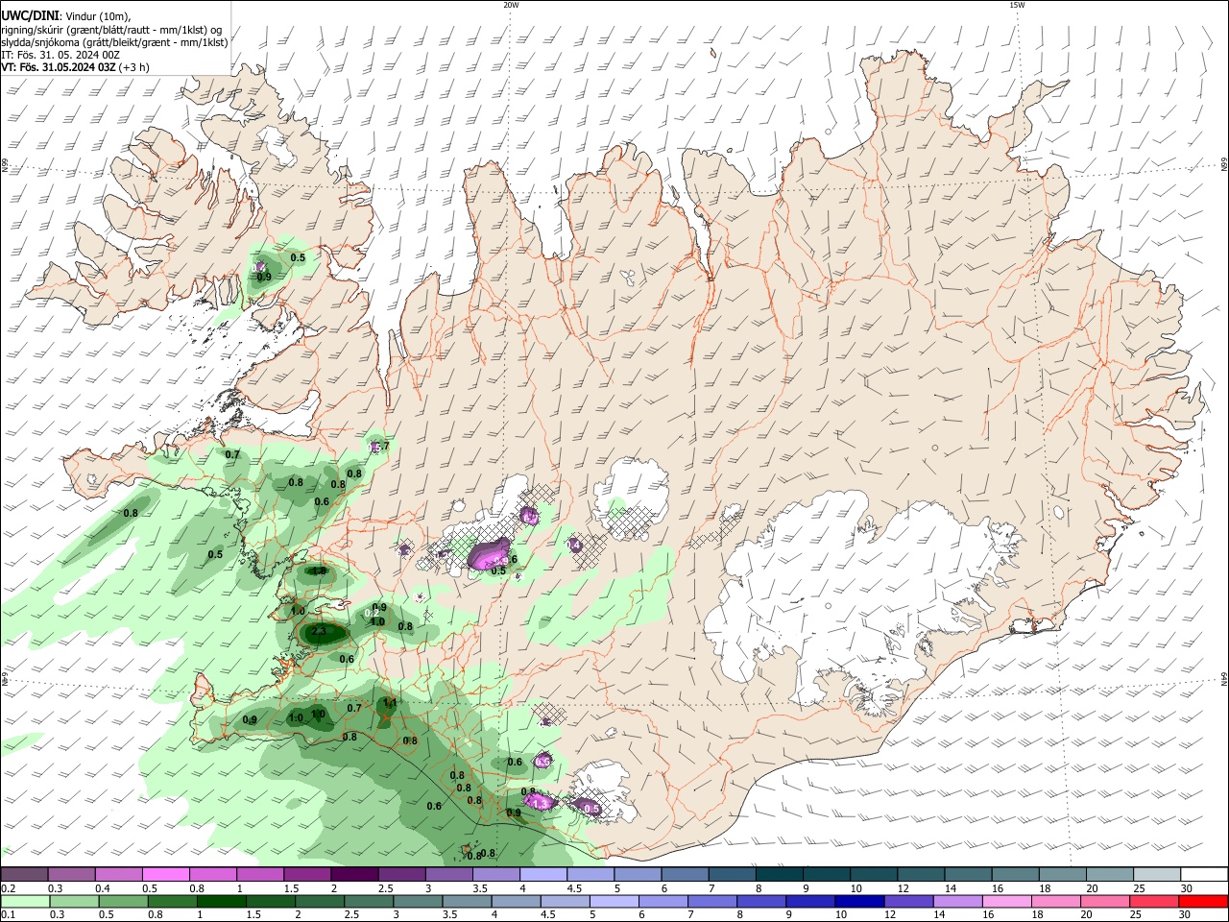Click the VT valid time line in the header
This screenshot has width=1229, height=922.
click(x=75, y=67)
